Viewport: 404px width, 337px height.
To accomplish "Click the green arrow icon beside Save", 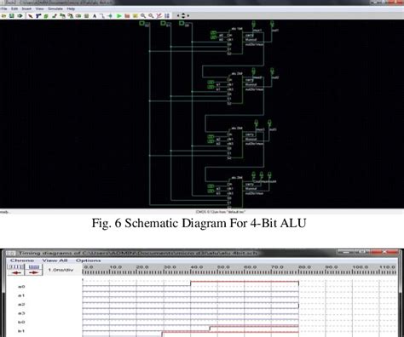I will click(x=20, y=16).
